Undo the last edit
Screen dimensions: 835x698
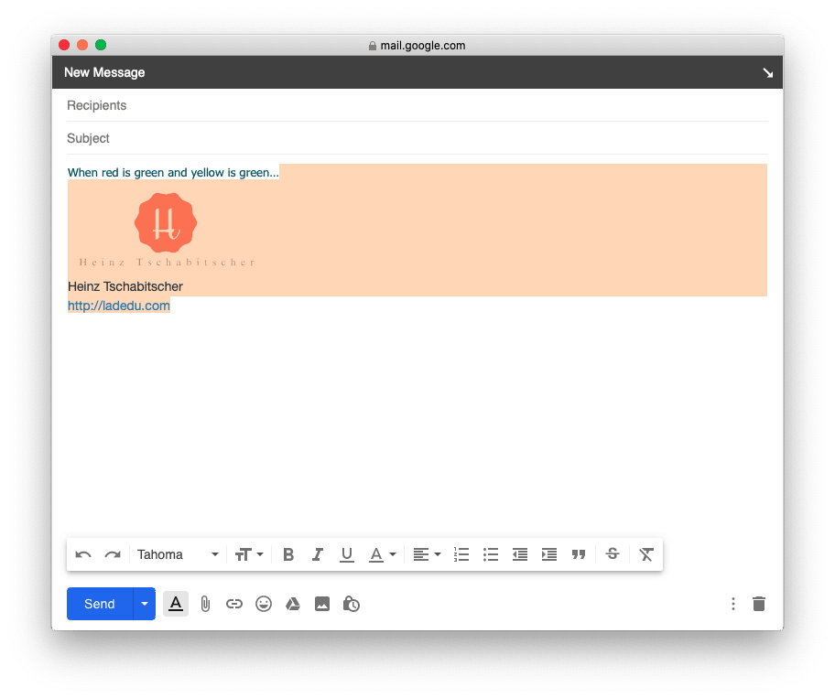[83, 555]
